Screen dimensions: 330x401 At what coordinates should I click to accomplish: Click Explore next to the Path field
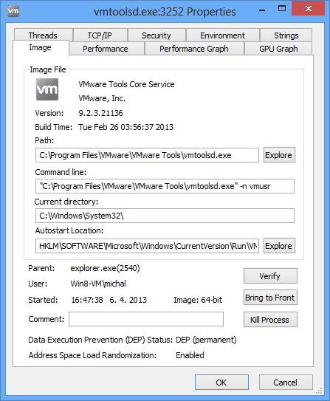279,155
